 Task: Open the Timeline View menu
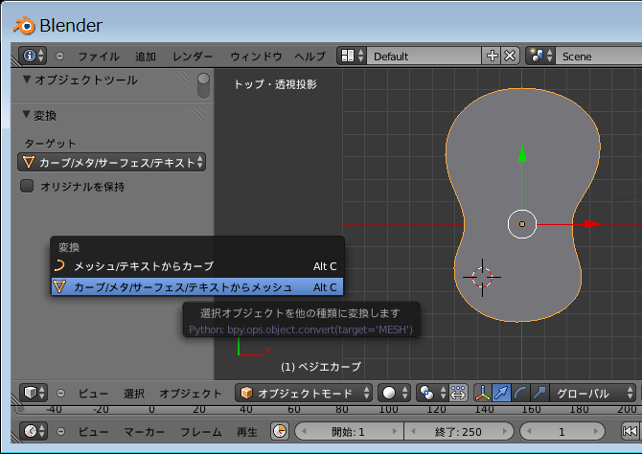pos(93,431)
